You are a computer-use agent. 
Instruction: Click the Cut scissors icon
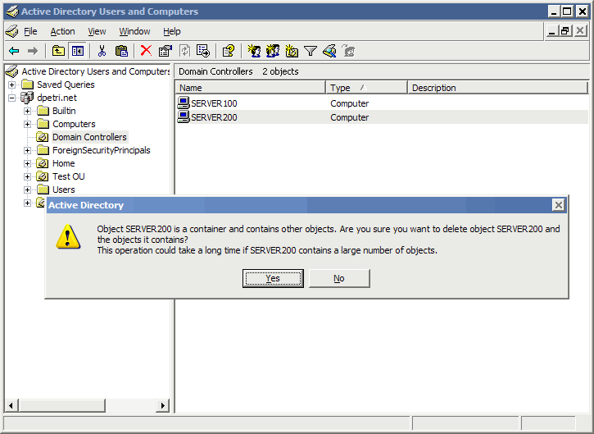point(102,51)
